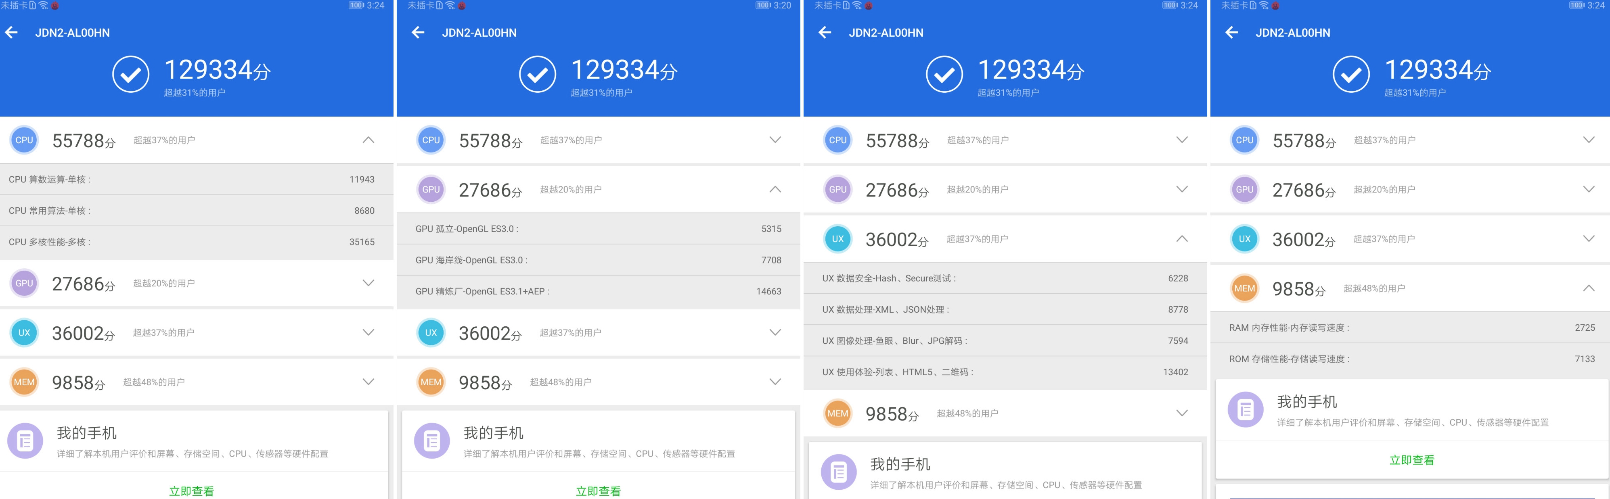Tap MEM icon above the RAM 内存性能 row

click(x=1244, y=288)
